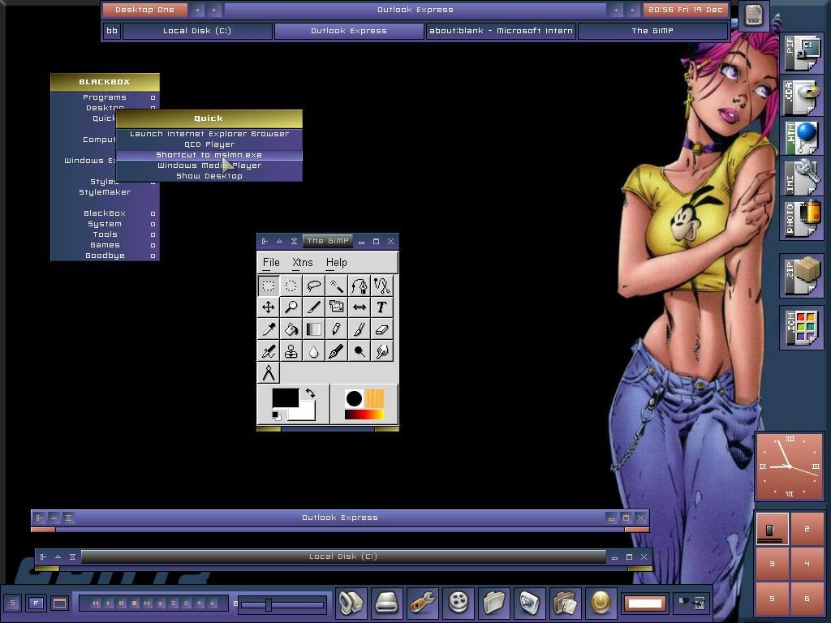Click the power button icon in bottom bar
The image size is (831, 623).
pyautogui.click(x=601, y=603)
